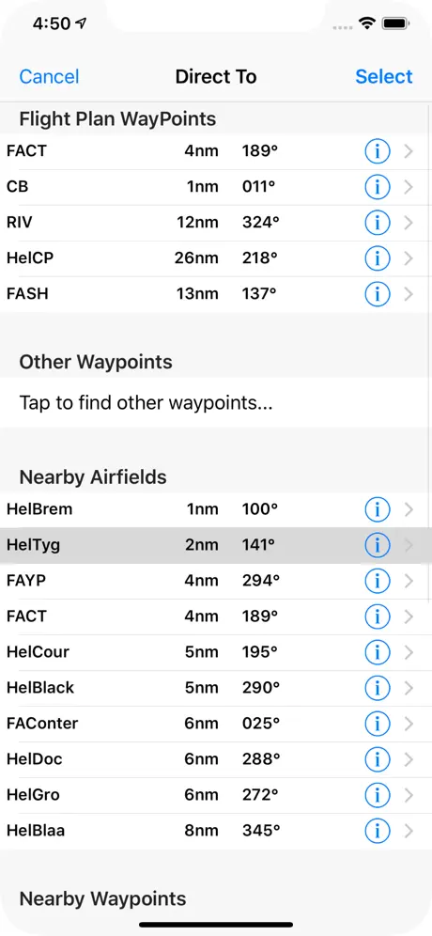
Task: Cancel the Direct To selection
Action: [49, 76]
